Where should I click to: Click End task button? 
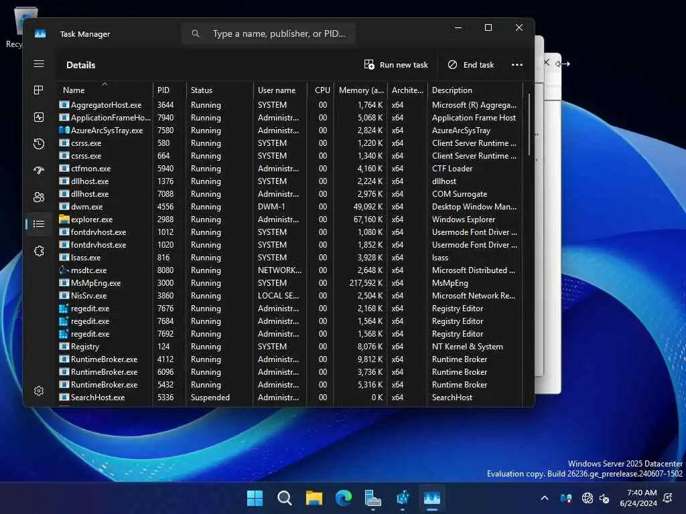tap(471, 65)
